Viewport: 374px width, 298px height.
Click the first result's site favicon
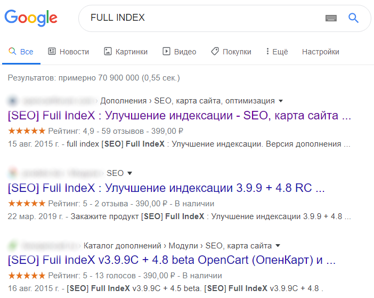click(x=13, y=101)
